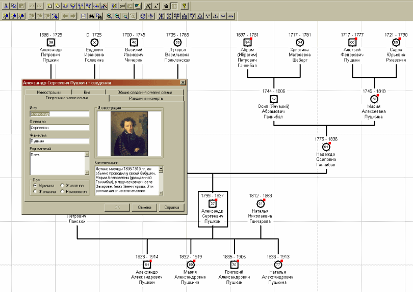Click the zoom out magnifier icon
Screen dimensions: 413x292
pos(117,16)
